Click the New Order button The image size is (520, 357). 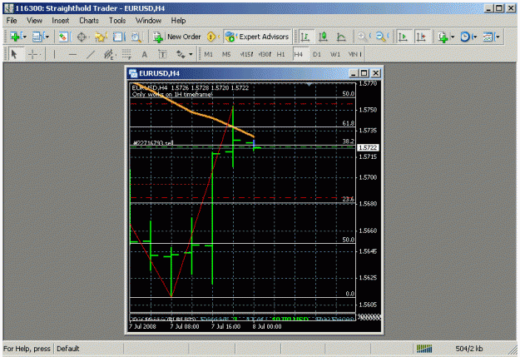click(x=177, y=37)
